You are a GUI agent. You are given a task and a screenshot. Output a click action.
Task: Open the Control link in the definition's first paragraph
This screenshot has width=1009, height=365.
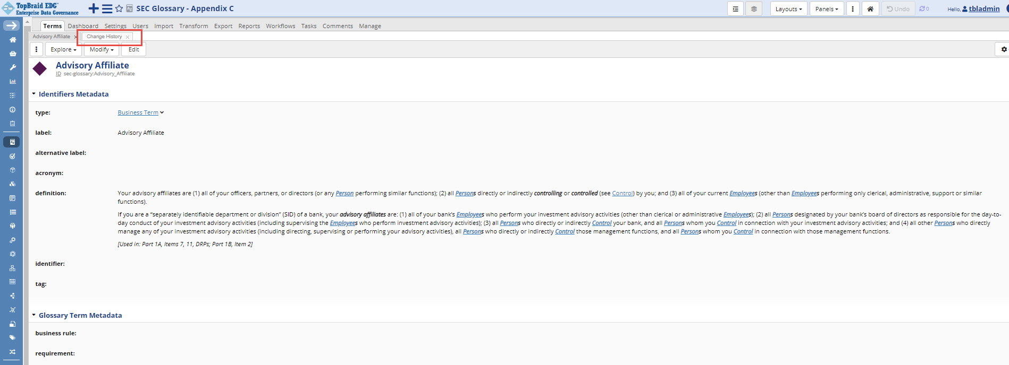pyautogui.click(x=623, y=193)
